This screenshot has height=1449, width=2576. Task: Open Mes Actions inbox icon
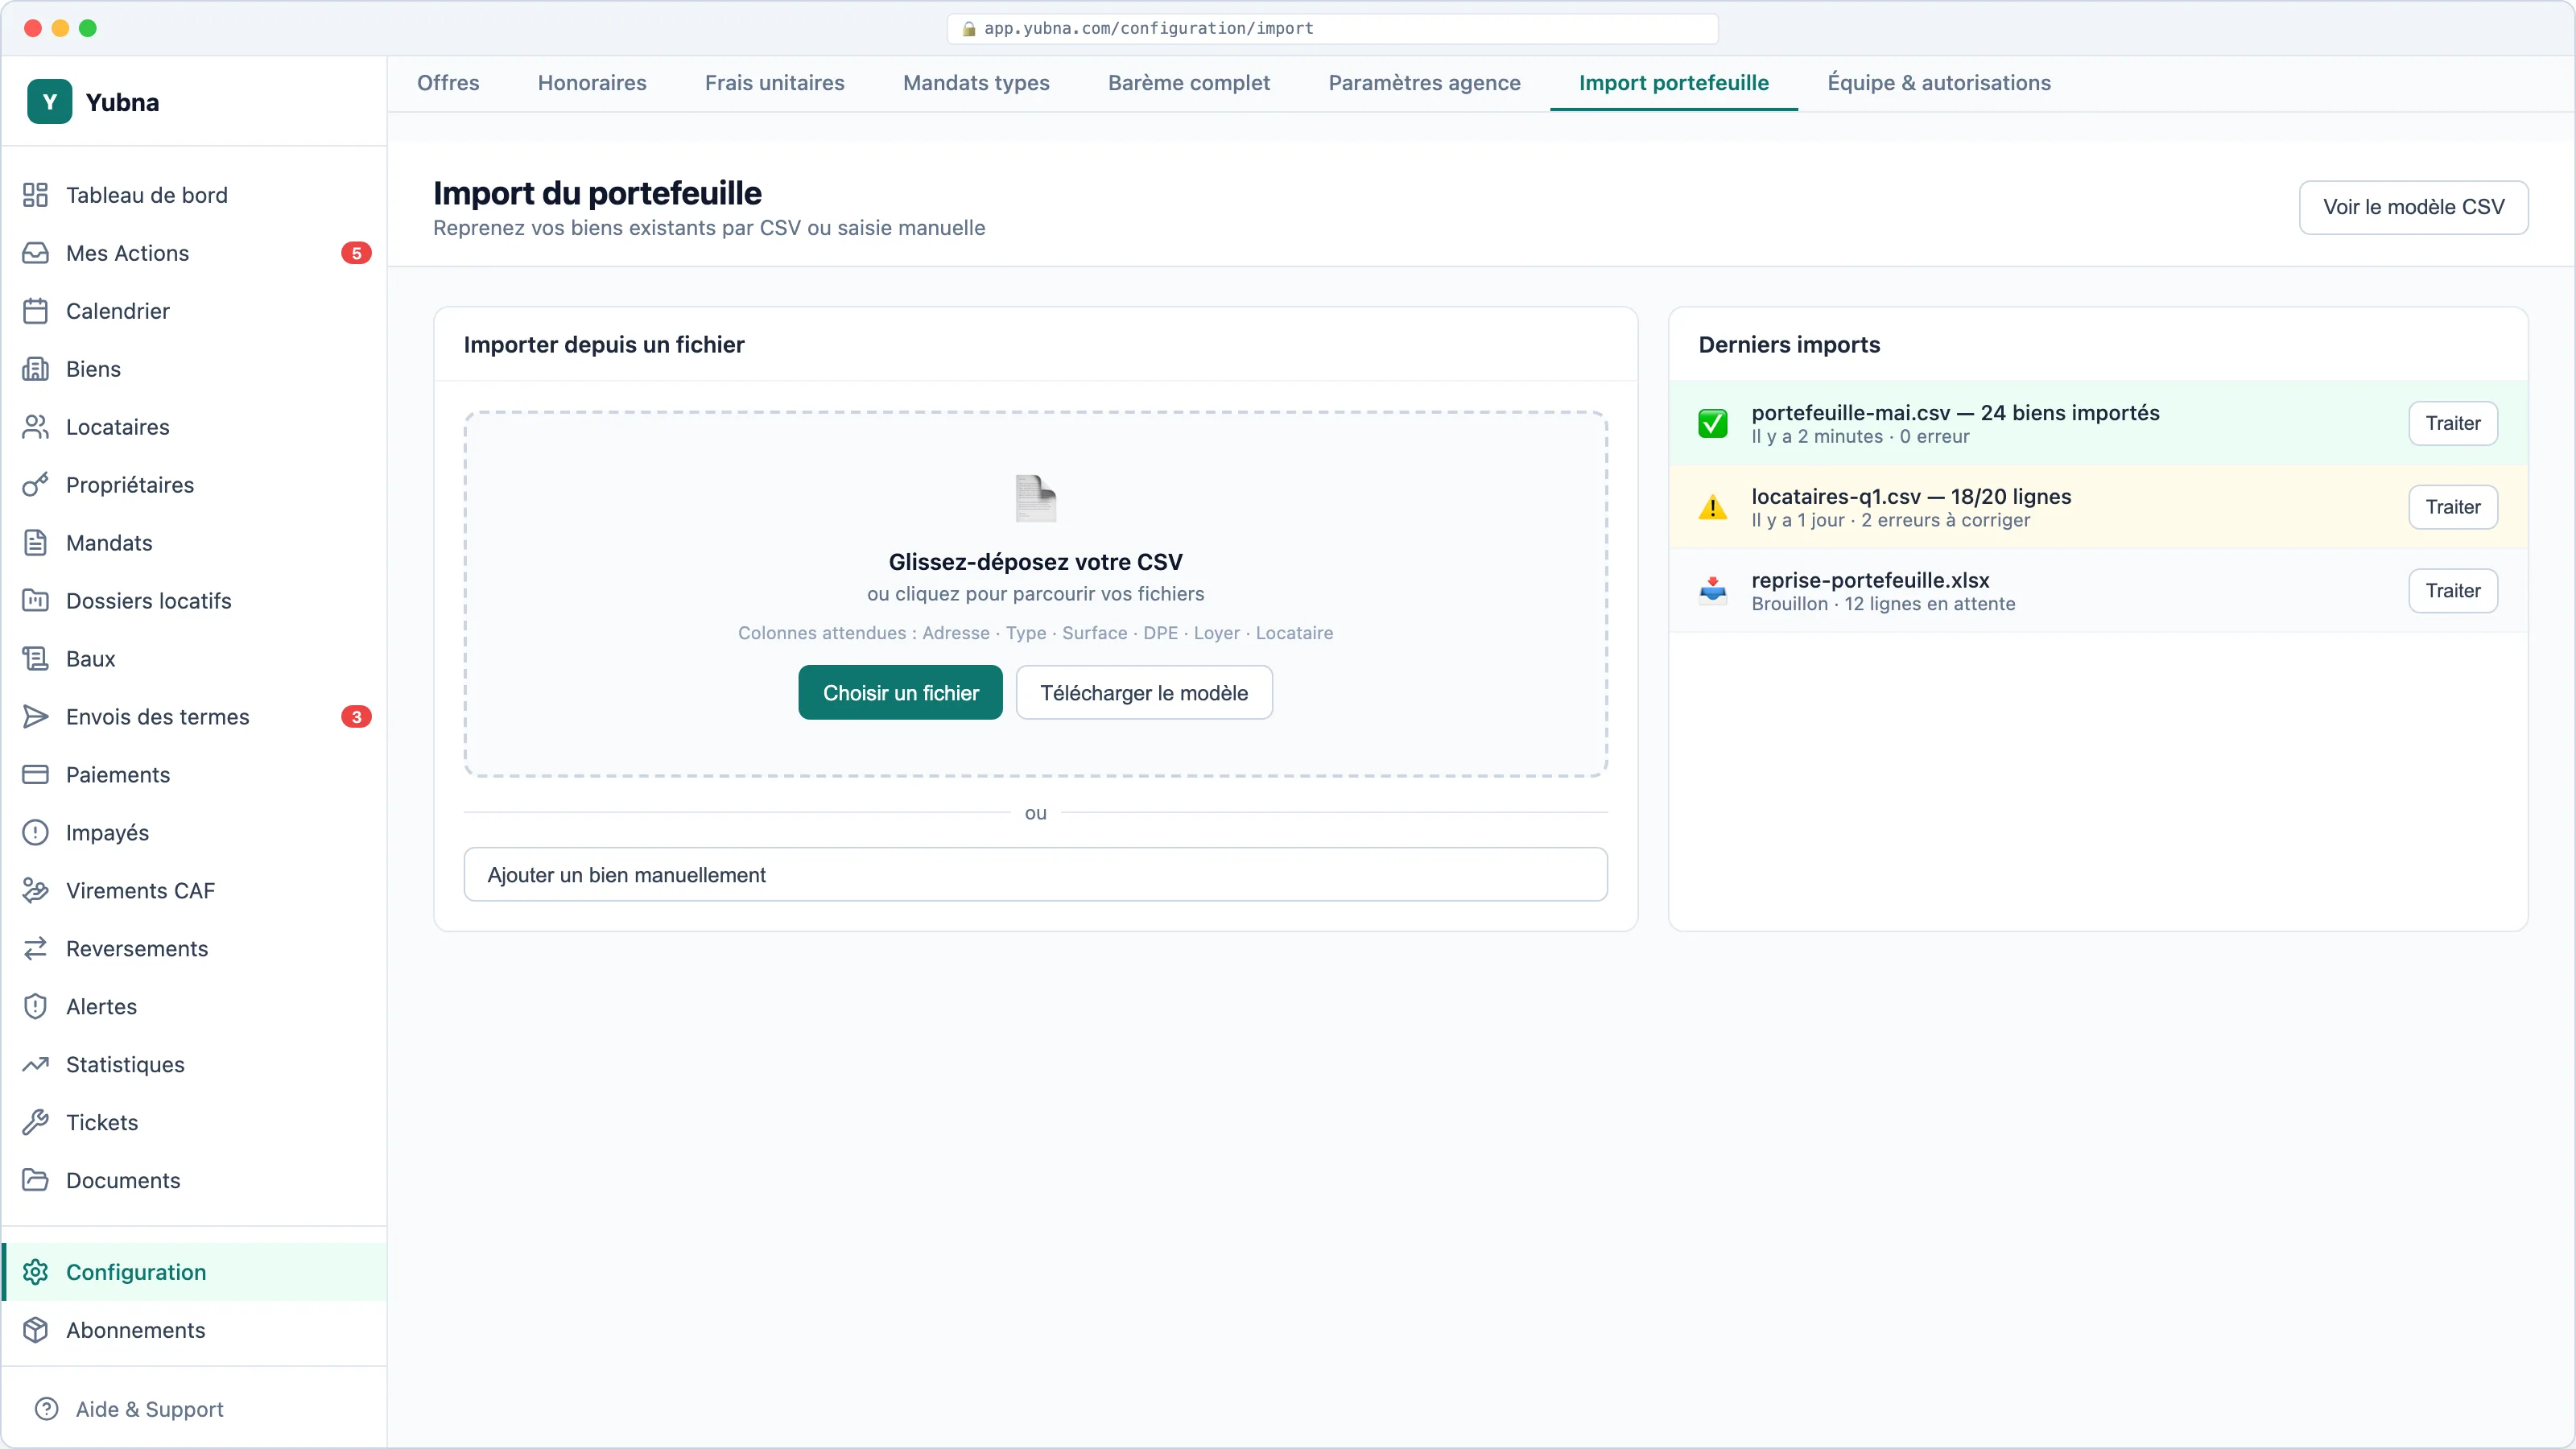tap(35, 253)
